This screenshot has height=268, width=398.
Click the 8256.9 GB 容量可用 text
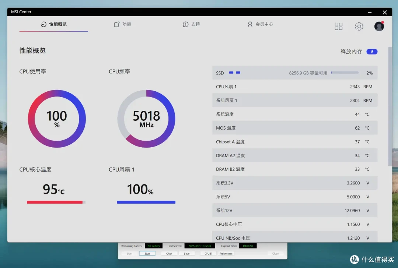click(308, 73)
